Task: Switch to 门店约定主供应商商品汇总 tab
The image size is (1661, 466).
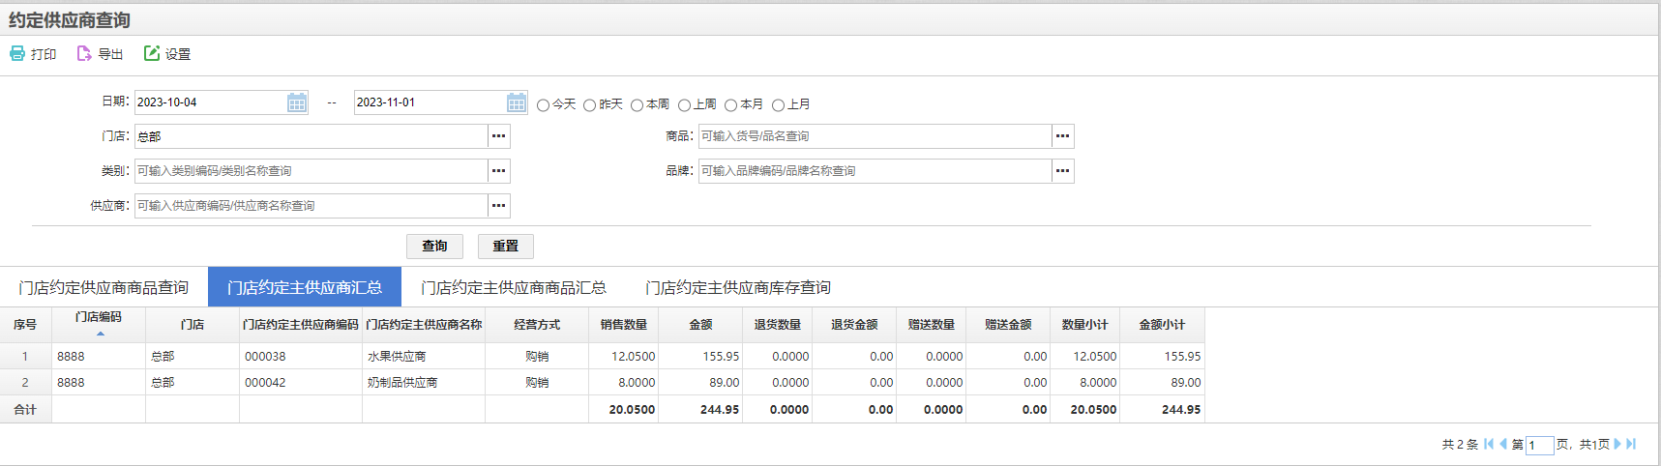Action: click(514, 287)
